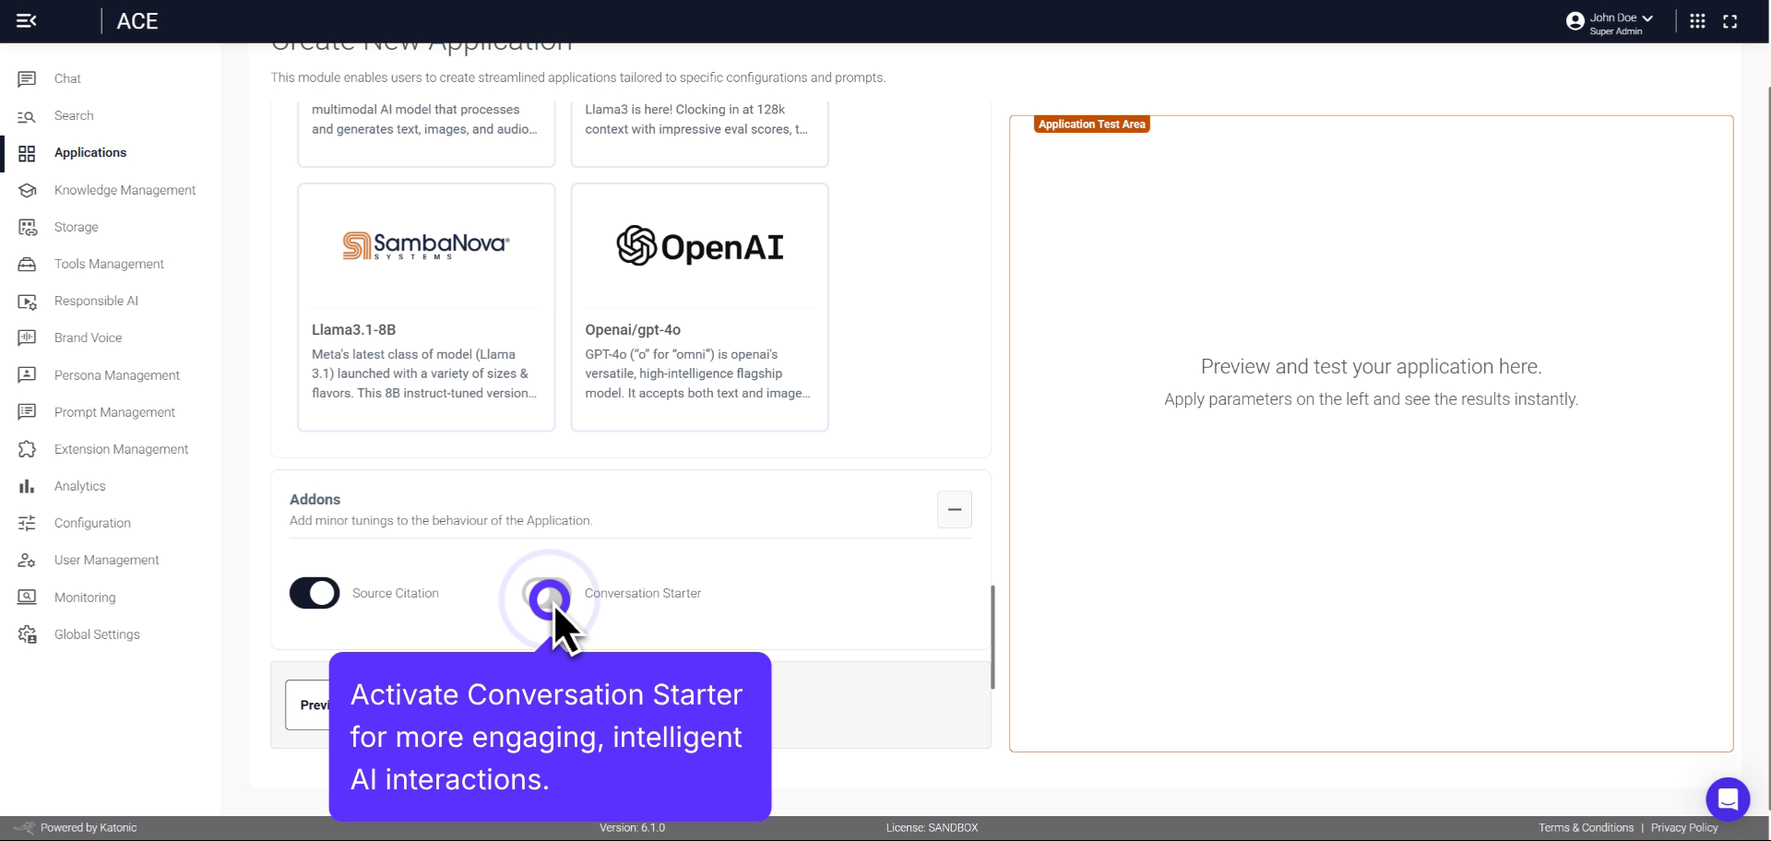The height and width of the screenshot is (841, 1771).
Task: Select the Analytics bar-chart icon
Action: (x=27, y=486)
